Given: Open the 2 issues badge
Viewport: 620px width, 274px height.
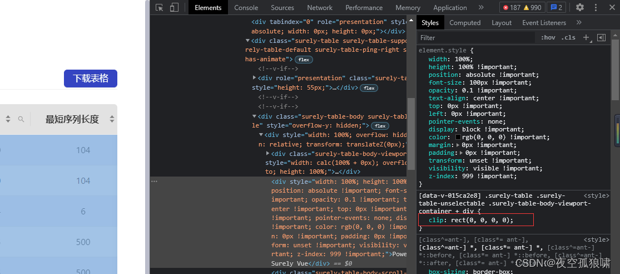Looking at the screenshot, I should tap(557, 8).
